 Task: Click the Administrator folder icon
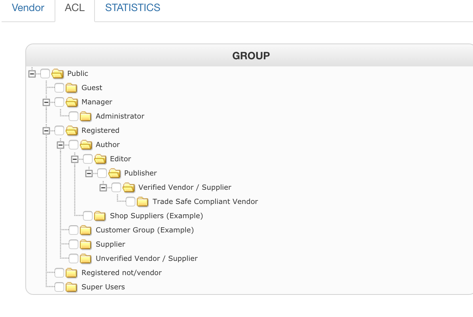(x=86, y=116)
